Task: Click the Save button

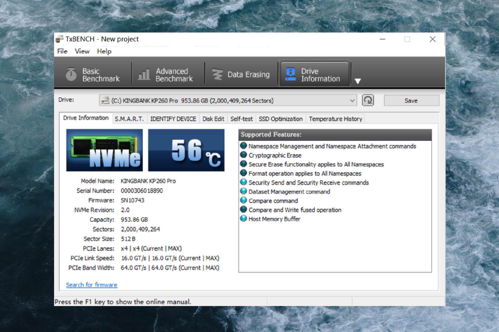Action: click(411, 100)
